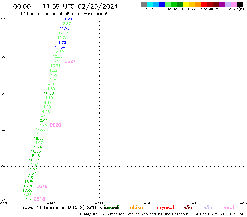Select the dark red "s3a" satellite label
Image resolution: width=247 pixels, height=217 pixels.
[x=188, y=207]
